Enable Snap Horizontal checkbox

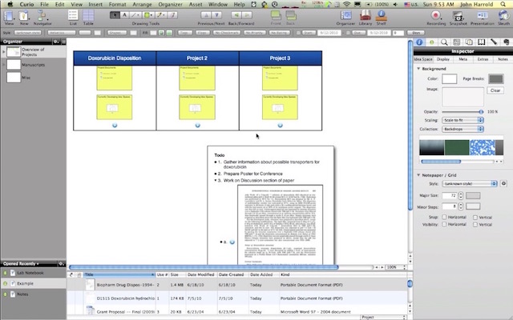click(444, 217)
